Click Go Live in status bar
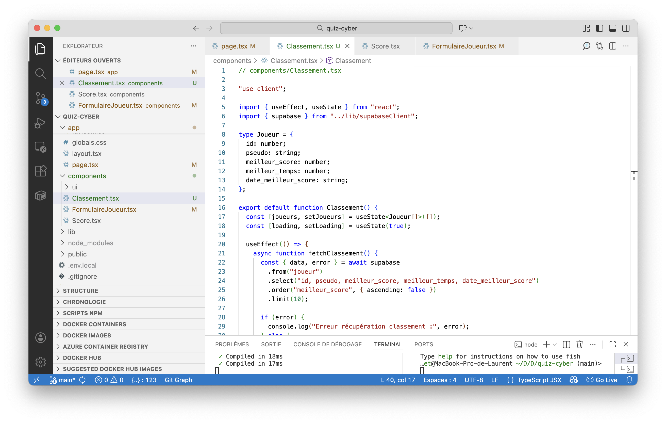The height and width of the screenshot is (423, 666). point(602,380)
